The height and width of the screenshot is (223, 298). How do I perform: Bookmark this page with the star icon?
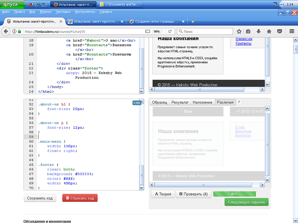239,32
